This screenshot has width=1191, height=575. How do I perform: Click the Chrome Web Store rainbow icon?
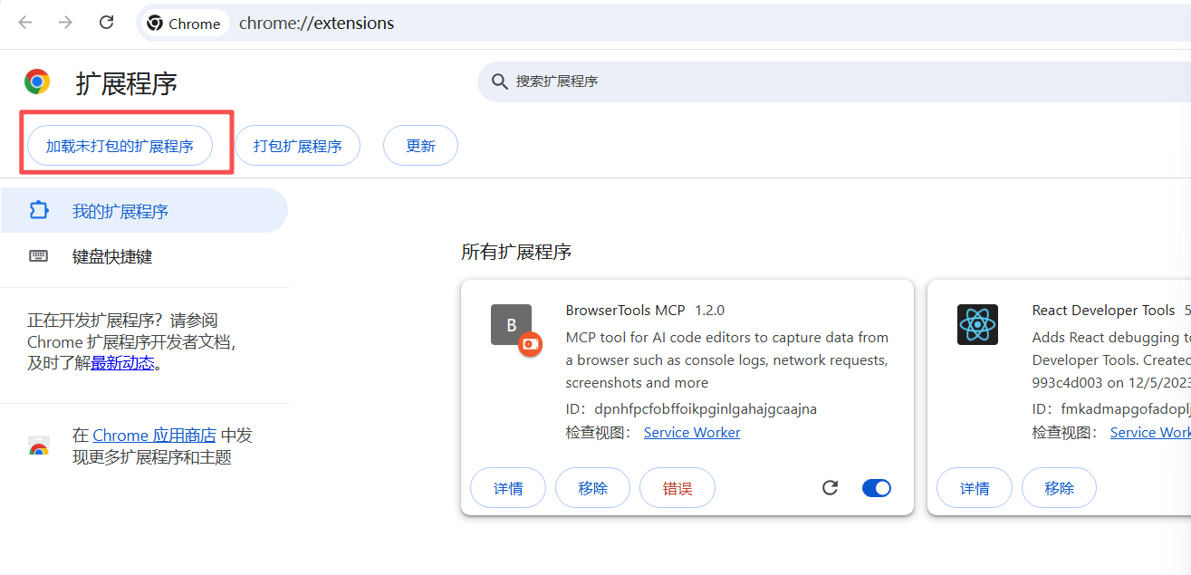tap(38, 446)
